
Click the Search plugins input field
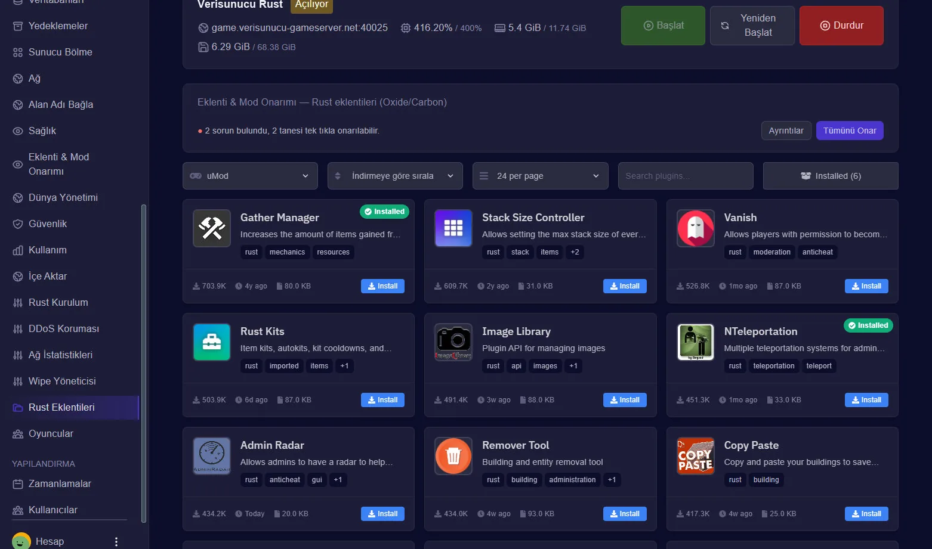click(x=686, y=176)
